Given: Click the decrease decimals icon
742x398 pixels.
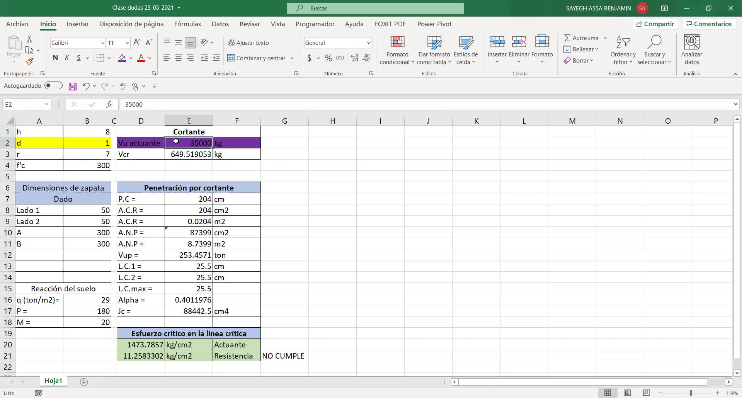Looking at the screenshot, I should coord(366,58).
